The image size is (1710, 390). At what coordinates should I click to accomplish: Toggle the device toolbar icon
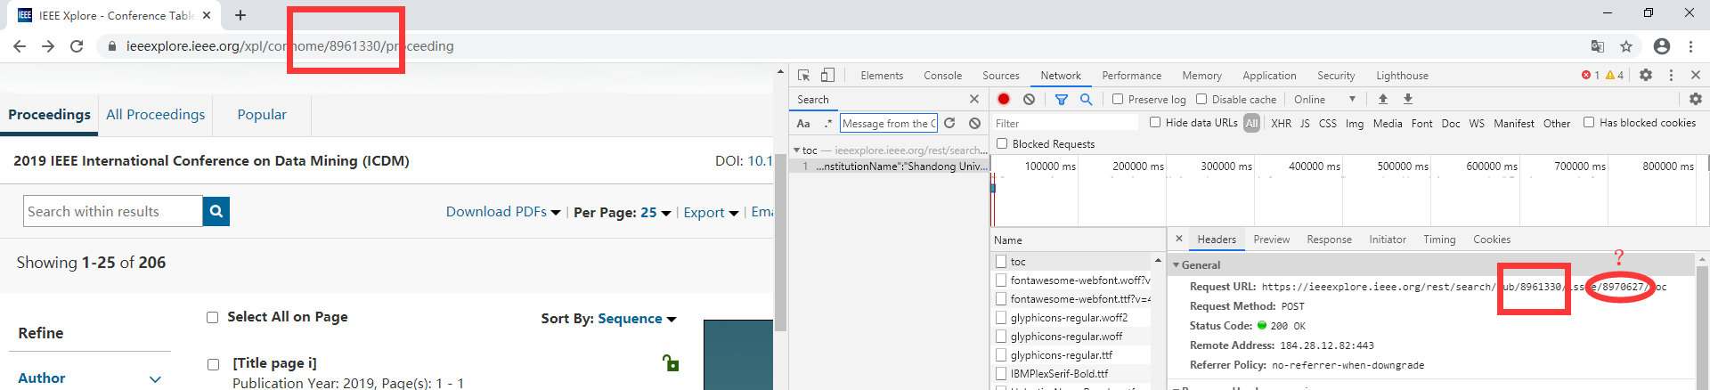(827, 76)
